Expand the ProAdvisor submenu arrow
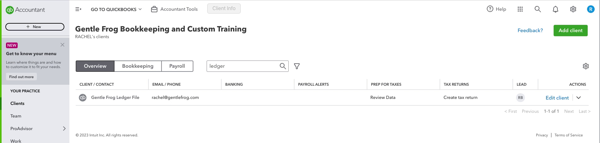 [x=64, y=129]
